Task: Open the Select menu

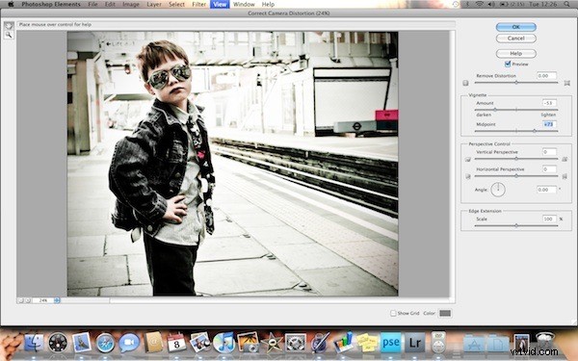Action: (176, 4)
